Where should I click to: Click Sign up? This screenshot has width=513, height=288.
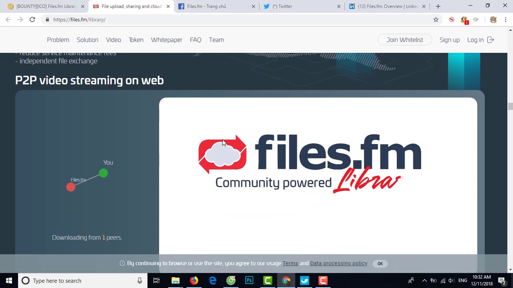click(x=449, y=40)
